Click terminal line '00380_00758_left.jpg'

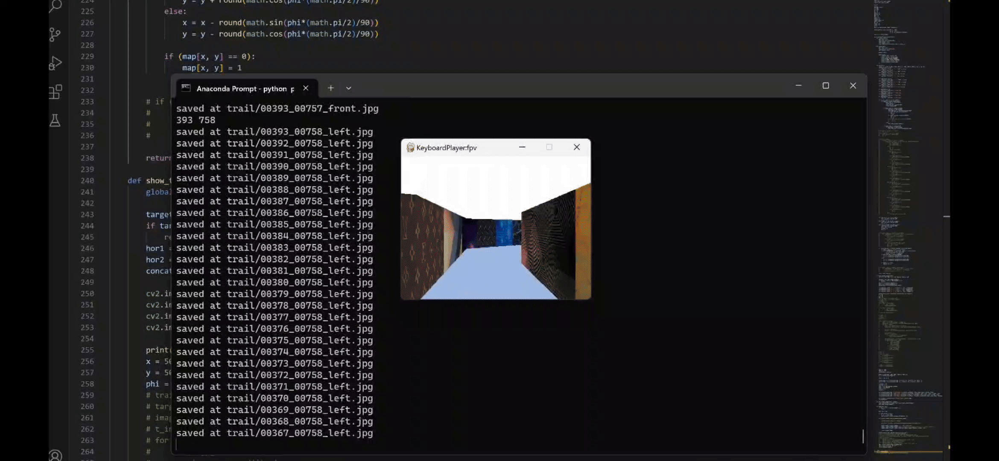(275, 282)
